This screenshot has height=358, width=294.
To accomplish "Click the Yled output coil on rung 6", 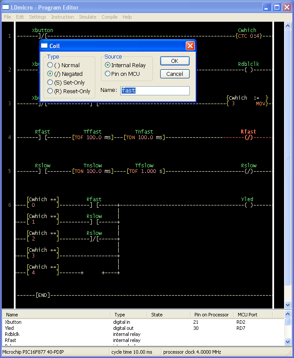I will click(x=249, y=205).
